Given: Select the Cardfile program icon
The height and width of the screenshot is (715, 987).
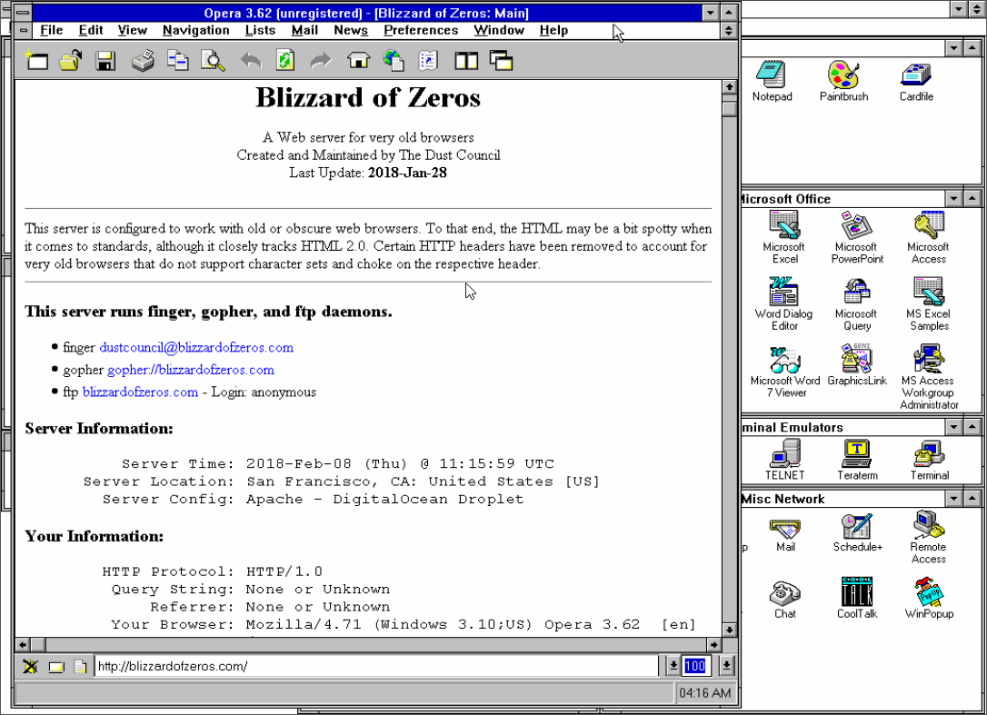Looking at the screenshot, I should [x=916, y=81].
